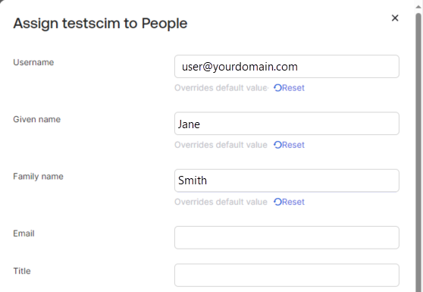The image size is (423, 292).
Task: Click the Family name label text
Action: 38,176
